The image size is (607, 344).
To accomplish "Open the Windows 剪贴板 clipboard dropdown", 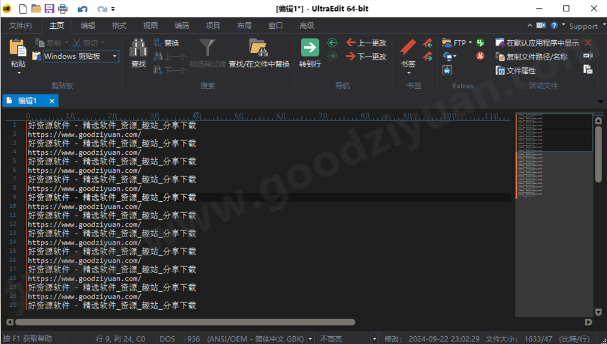I will pyautogui.click(x=114, y=56).
